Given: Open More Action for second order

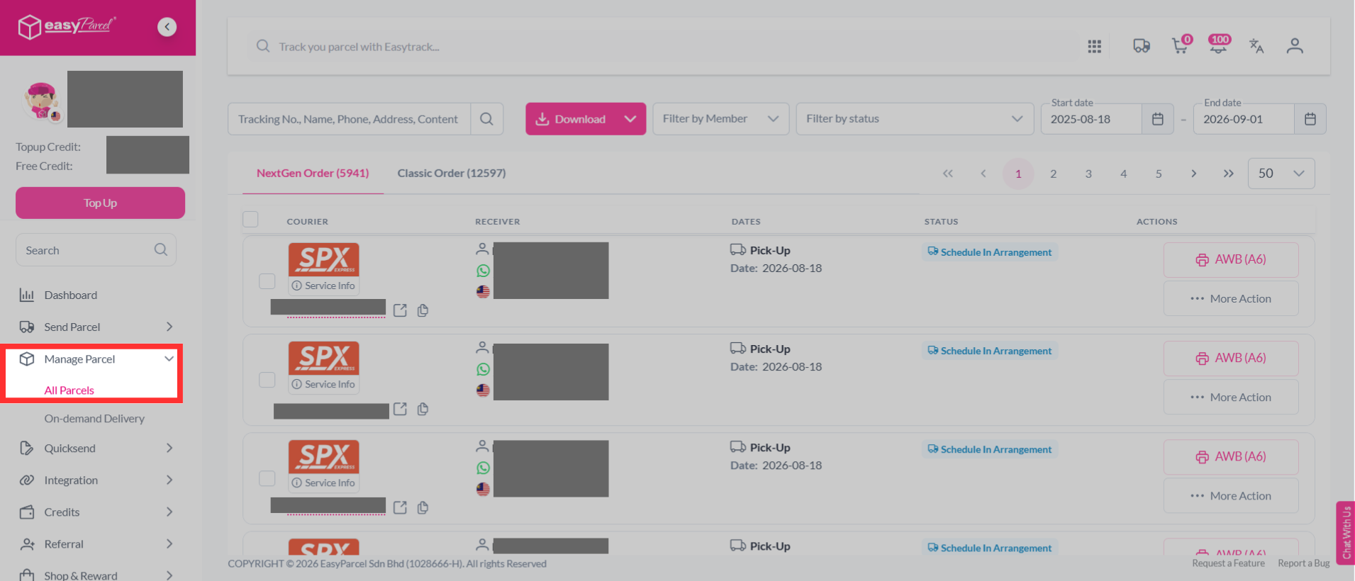Looking at the screenshot, I should pos(1231,397).
